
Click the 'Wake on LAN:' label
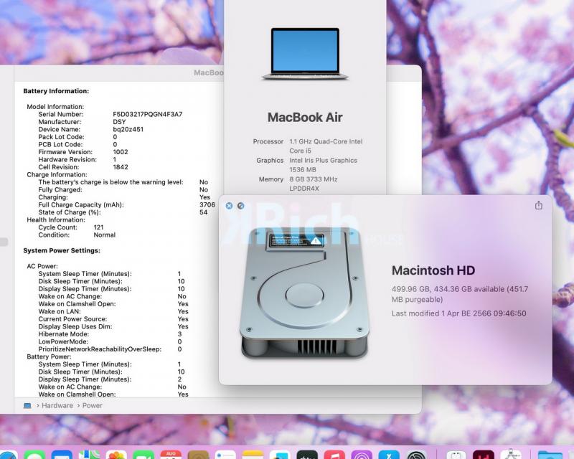[60, 311]
